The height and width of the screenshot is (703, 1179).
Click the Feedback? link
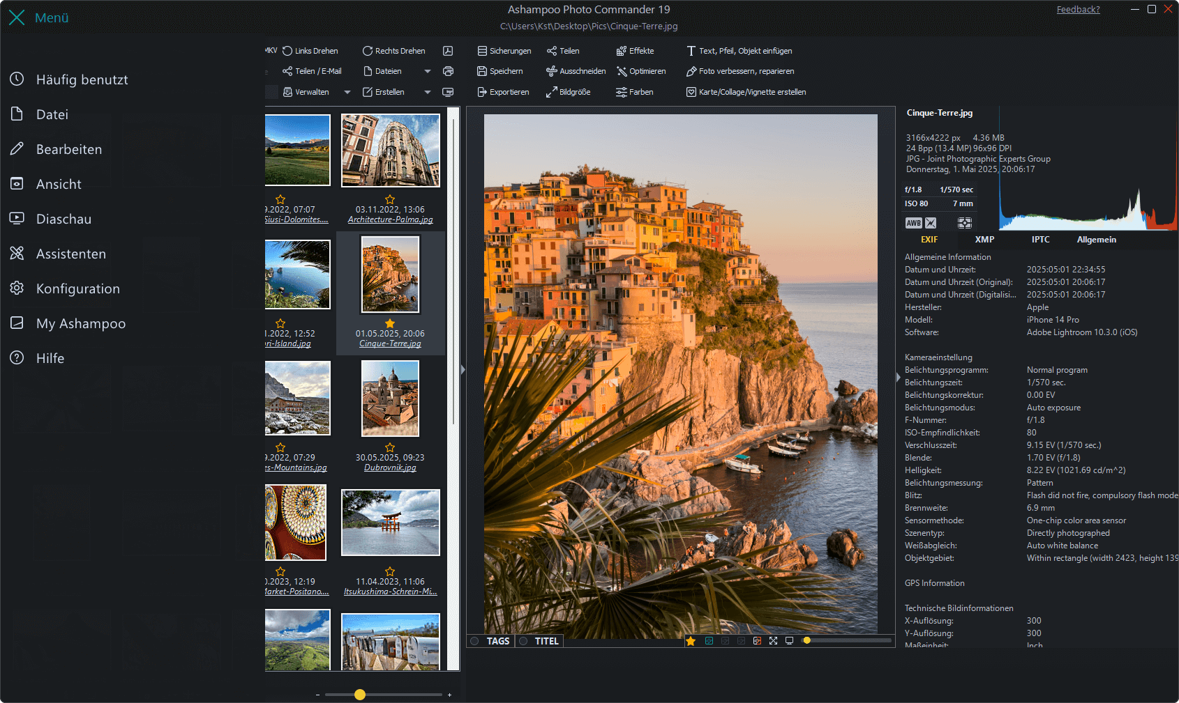click(1077, 9)
